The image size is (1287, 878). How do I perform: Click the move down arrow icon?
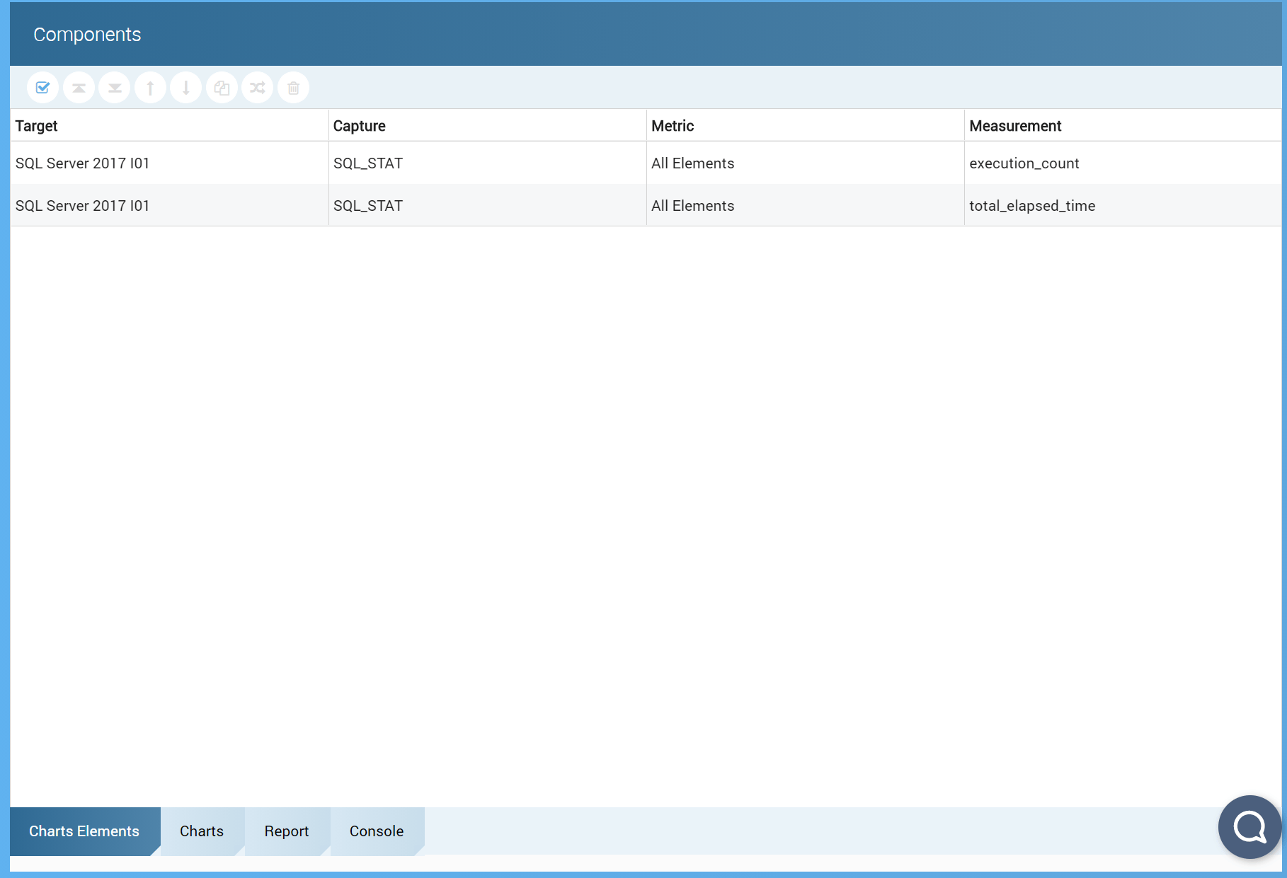click(x=186, y=88)
